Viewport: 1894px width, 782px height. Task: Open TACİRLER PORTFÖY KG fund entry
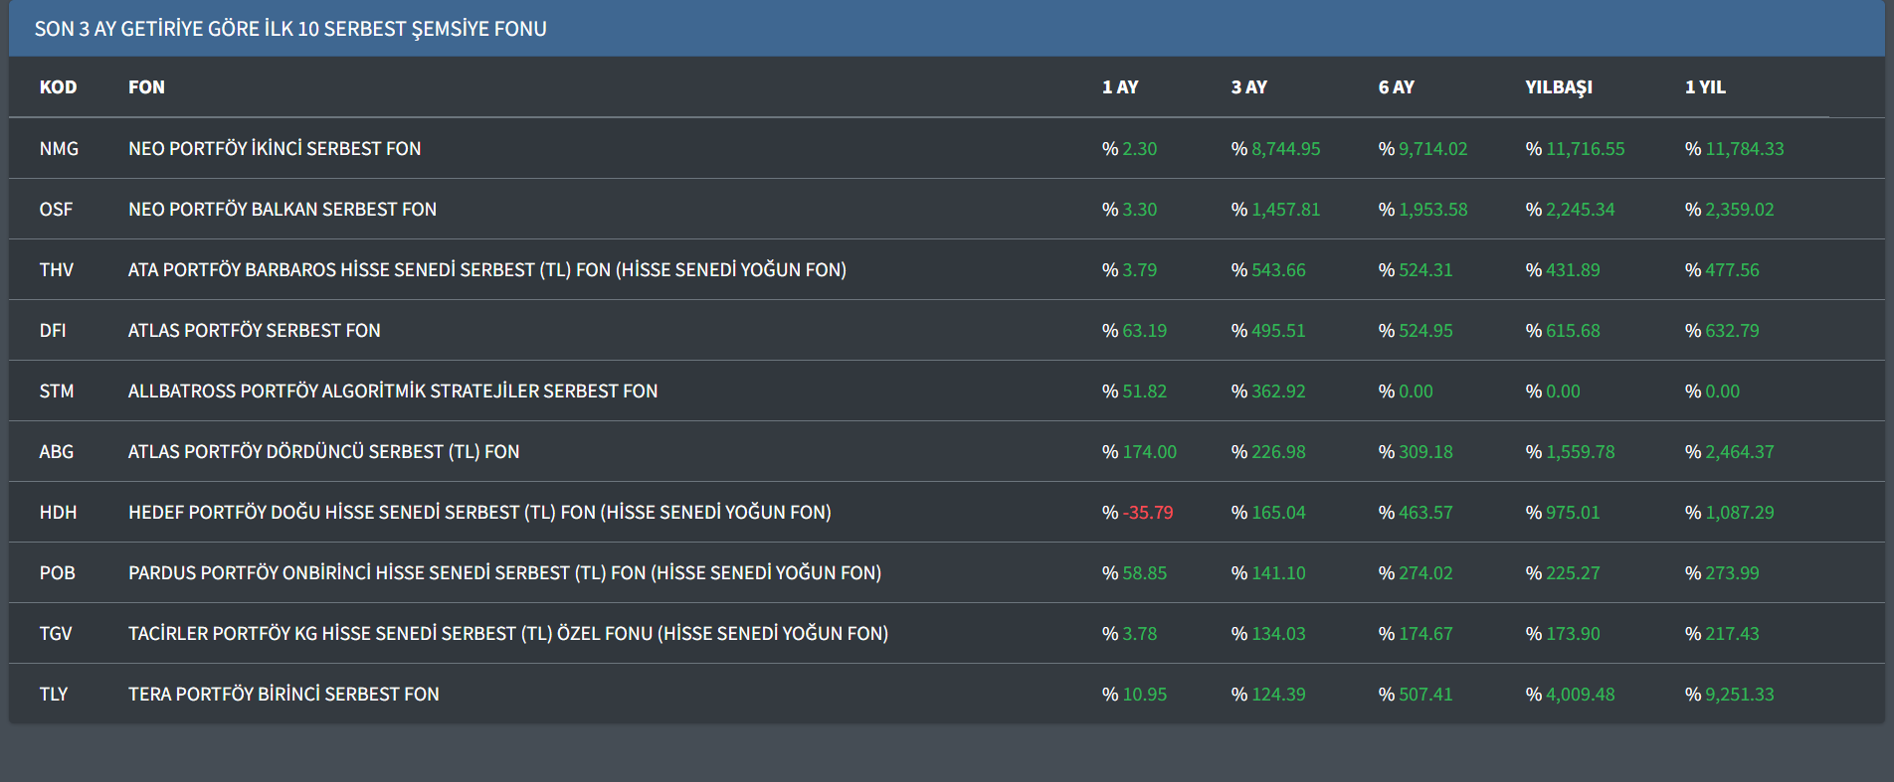point(507,634)
